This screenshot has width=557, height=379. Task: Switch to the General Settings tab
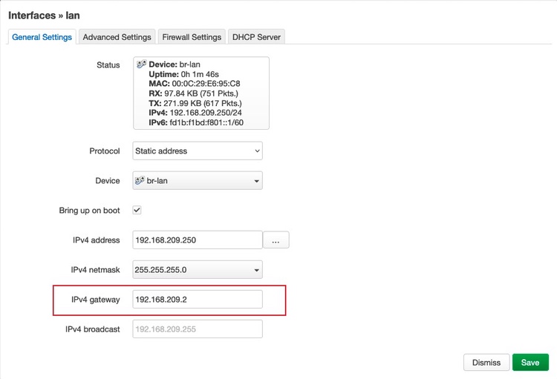tap(42, 37)
